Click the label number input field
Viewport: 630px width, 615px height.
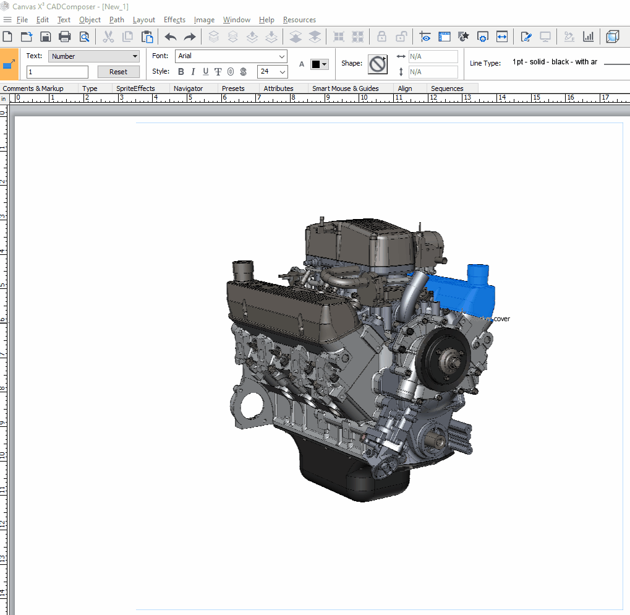(x=57, y=72)
